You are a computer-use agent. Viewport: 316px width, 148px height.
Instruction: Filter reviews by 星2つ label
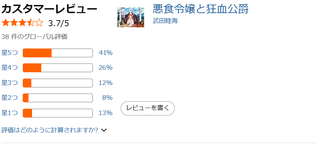10,98
